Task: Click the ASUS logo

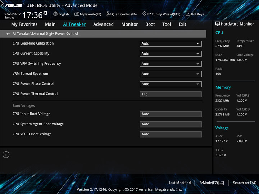Action: click(x=13, y=5)
